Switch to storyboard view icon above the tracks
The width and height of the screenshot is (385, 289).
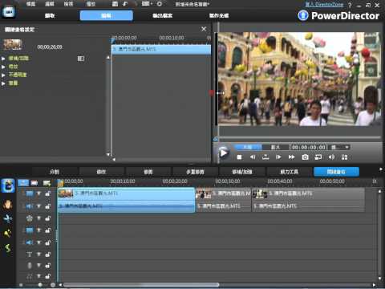pos(34,183)
